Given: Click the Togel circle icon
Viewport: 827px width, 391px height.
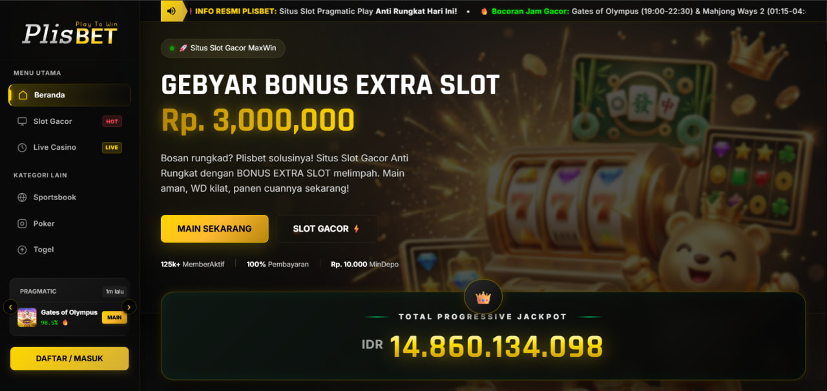Looking at the screenshot, I should point(22,250).
